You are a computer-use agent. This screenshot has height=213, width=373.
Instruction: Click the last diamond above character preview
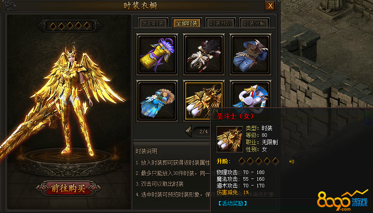click(87, 26)
